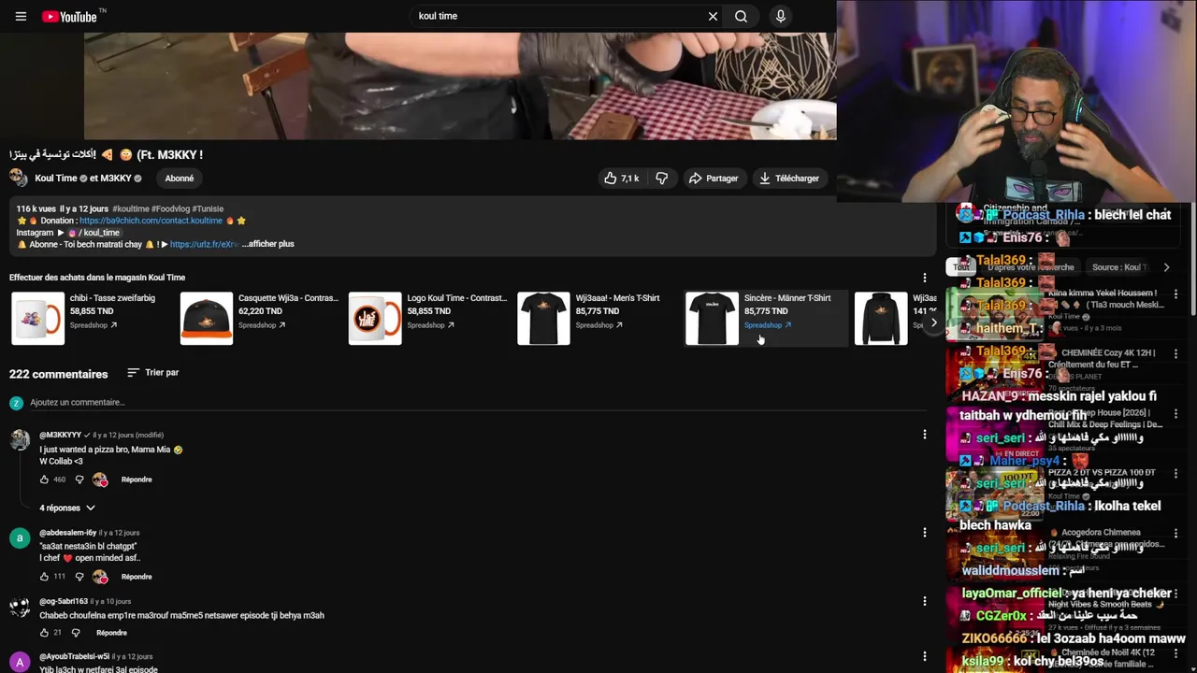
Task: Like the video showing 7,1 k
Action: pyautogui.click(x=622, y=178)
